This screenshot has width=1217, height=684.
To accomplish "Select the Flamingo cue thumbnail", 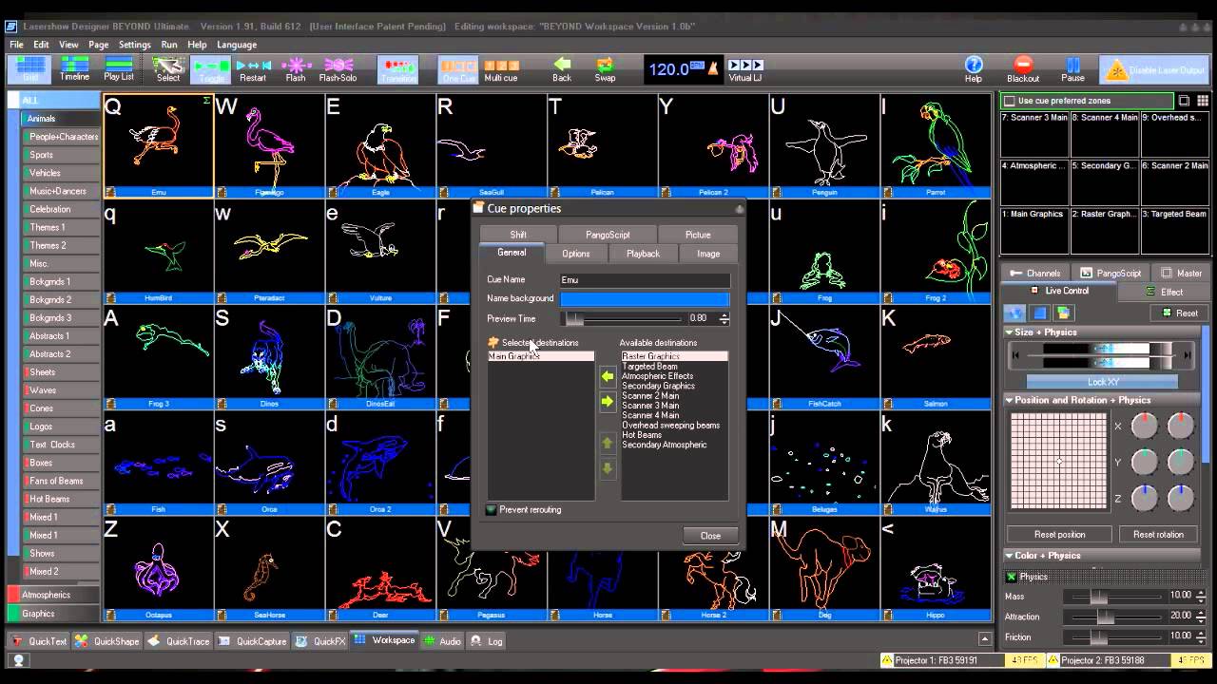I will point(269,145).
